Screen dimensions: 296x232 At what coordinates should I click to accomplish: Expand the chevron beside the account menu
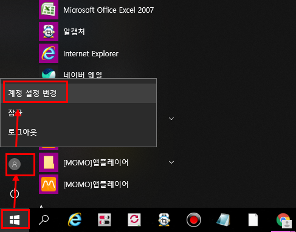[x=171, y=119]
